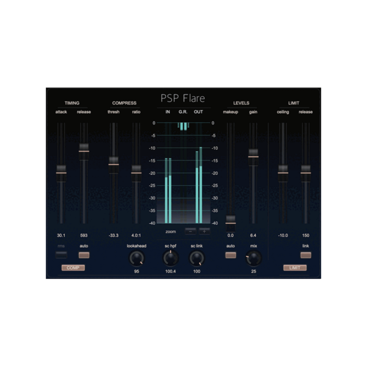
Task: Click the sc link knob
Action: [x=197, y=258]
